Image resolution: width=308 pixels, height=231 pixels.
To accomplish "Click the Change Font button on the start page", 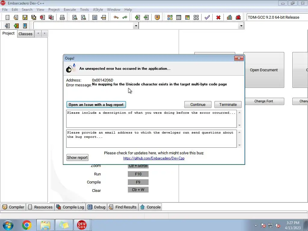I will [x=263, y=101].
